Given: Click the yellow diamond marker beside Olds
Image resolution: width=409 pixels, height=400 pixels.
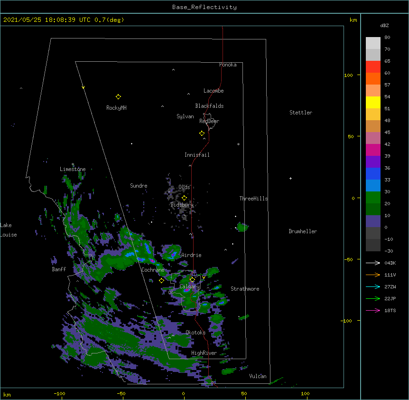Looking at the screenshot, I should pyautogui.click(x=184, y=198).
